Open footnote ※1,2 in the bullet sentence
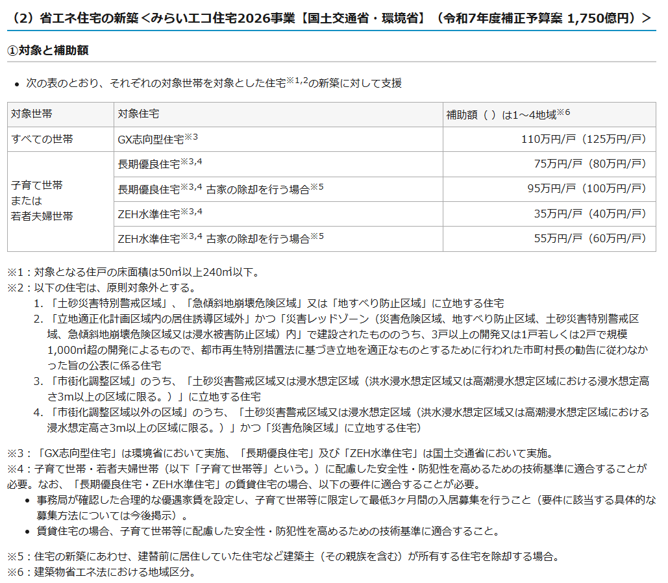 tap(297, 81)
